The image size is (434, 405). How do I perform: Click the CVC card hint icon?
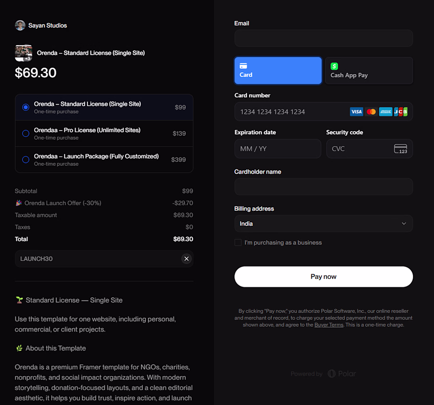pyautogui.click(x=400, y=149)
